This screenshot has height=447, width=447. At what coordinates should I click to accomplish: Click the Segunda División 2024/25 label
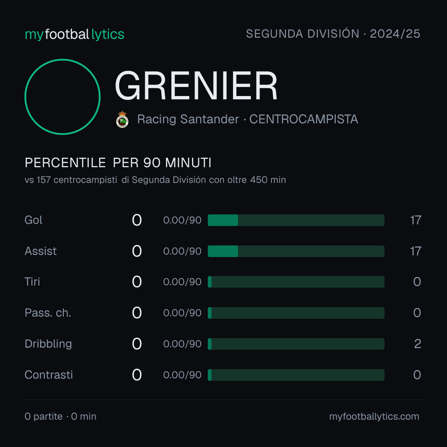333,34
